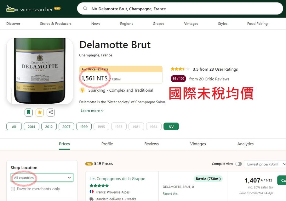Click the wine-searcher logo
The height and width of the screenshot is (201, 286).
tap(33, 9)
